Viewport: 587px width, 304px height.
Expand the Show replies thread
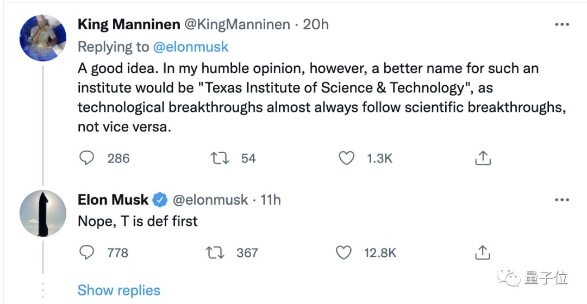119,290
